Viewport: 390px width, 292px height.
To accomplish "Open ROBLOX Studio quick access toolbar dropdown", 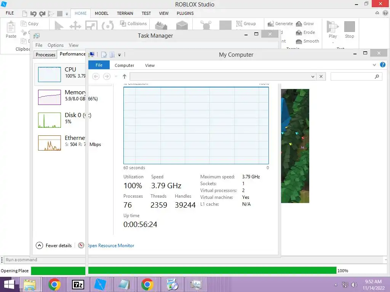I will 67,14.
